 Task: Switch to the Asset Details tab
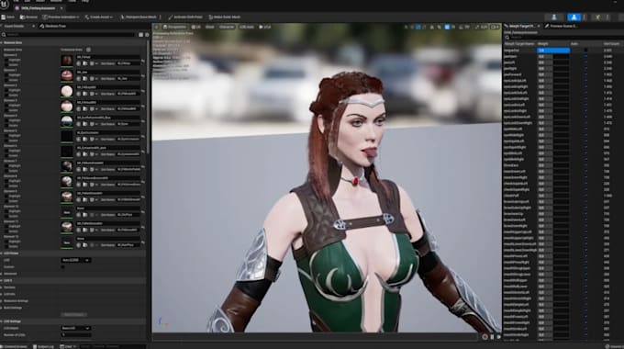[x=15, y=26]
